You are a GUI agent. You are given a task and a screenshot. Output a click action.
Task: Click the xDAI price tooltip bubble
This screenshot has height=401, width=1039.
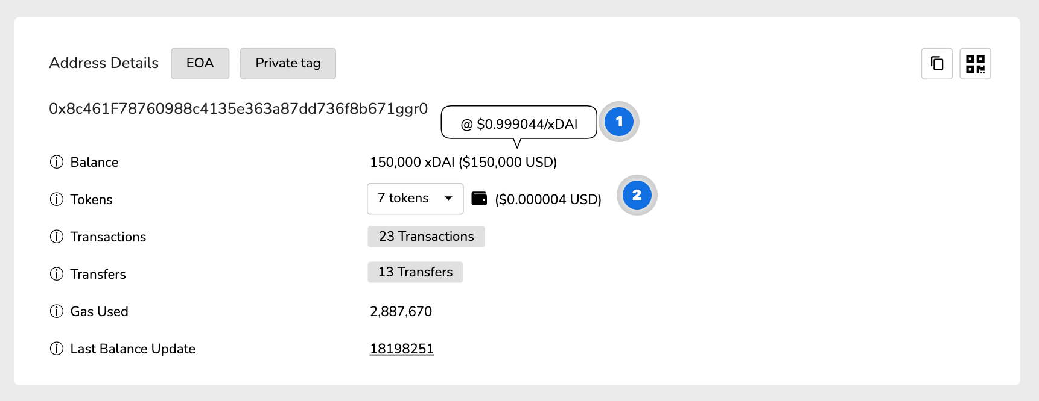[x=519, y=122]
